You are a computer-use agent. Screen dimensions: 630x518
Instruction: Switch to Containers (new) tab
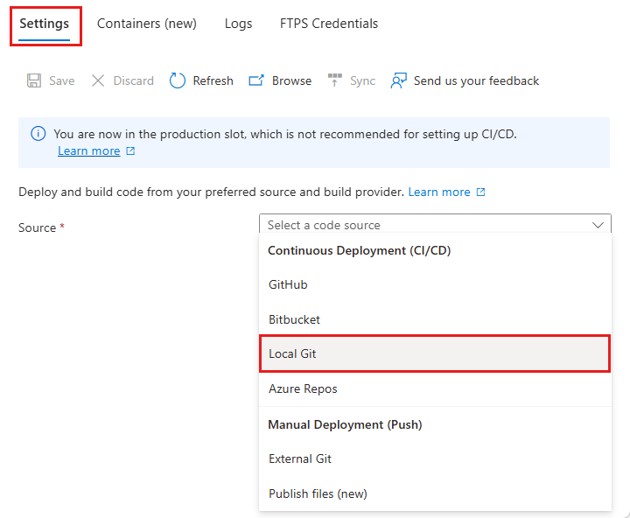[147, 24]
